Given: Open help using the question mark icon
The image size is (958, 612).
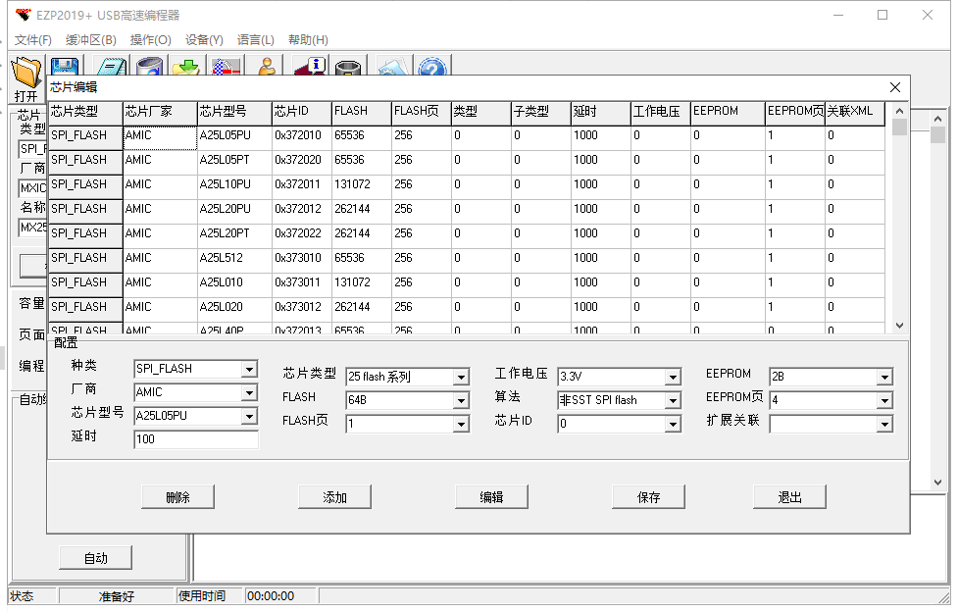Looking at the screenshot, I should click(433, 67).
